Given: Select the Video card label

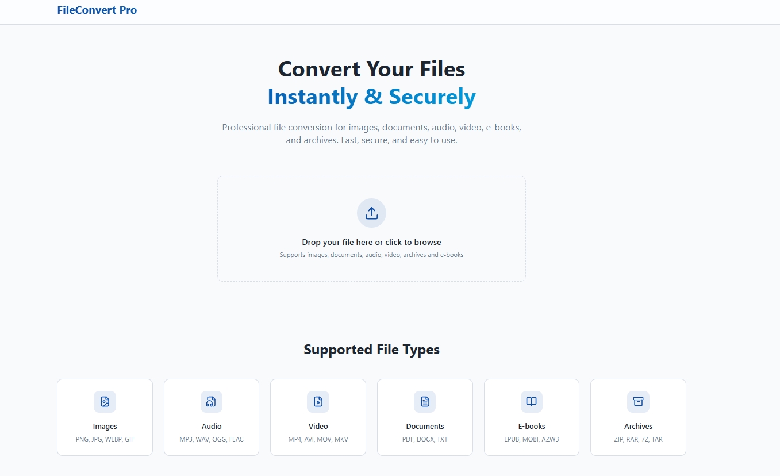Looking at the screenshot, I should (318, 427).
